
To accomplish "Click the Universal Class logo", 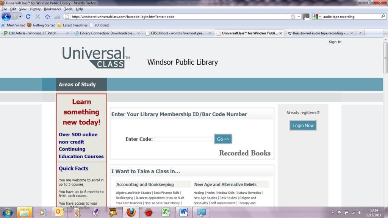I will coord(96,58).
